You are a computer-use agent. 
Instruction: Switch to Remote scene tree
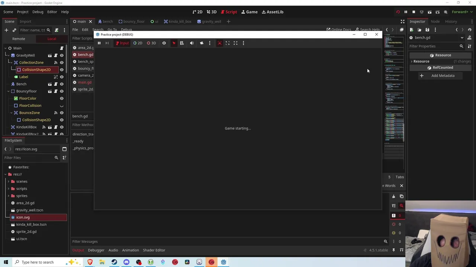pos(19,39)
